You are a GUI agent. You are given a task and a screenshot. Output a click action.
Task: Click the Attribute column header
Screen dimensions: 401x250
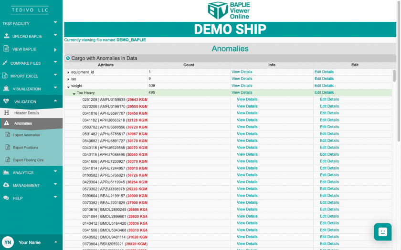pos(106,65)
